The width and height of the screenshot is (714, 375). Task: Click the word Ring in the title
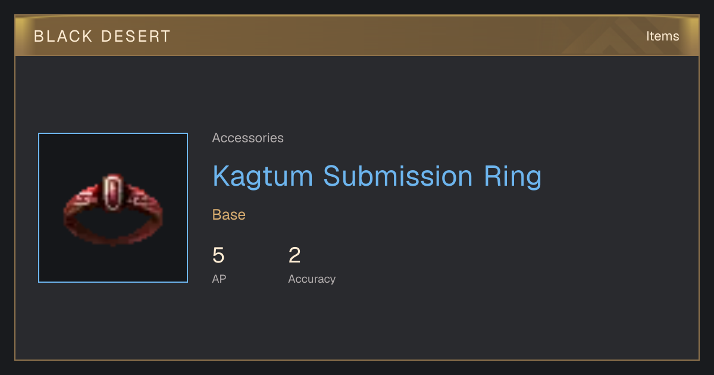pos(512,177)
